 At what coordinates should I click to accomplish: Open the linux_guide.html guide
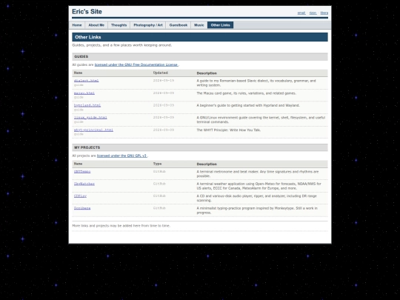pyautogui.click(x=90, y=118)
